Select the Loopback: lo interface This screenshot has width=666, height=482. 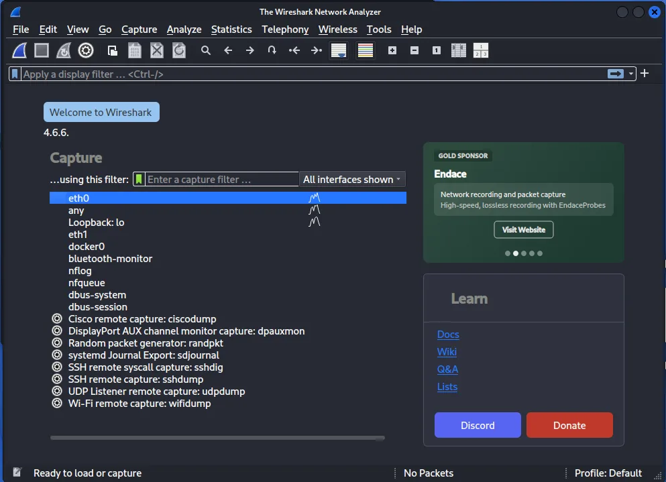227,222
